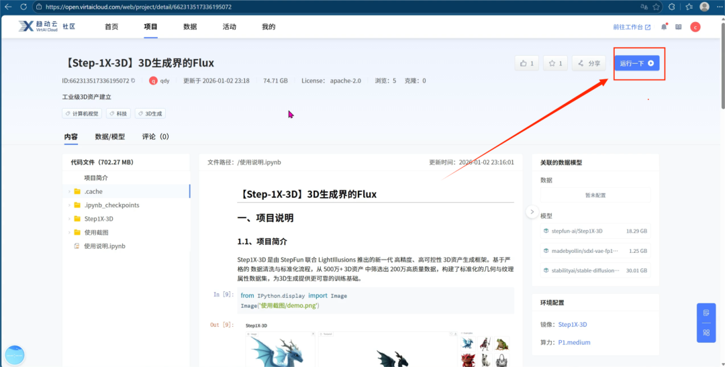Switch to the 评论 (0) tab
Image resolution: width=725 pixels, height=367 pixels.
tap(155, 137)
